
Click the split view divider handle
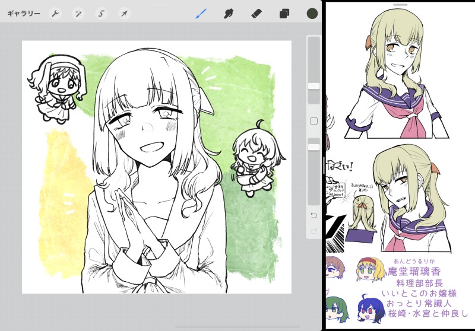[324, 165]
